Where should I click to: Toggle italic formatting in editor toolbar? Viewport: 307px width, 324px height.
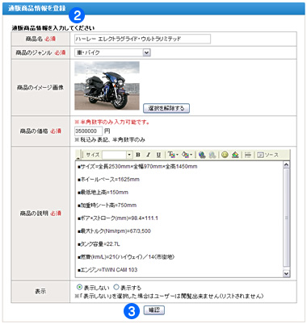pos(148,155)
